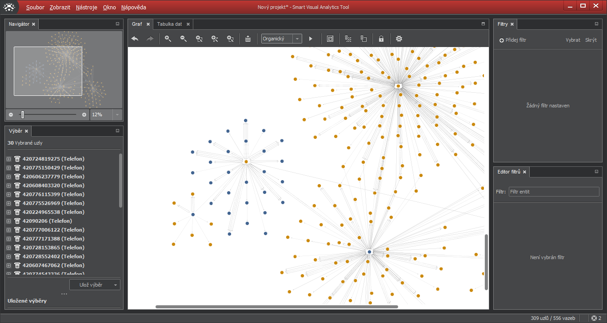Open graph settings gear icon
The width and height of the screenshot is (607, 323).
pos(399,39)
